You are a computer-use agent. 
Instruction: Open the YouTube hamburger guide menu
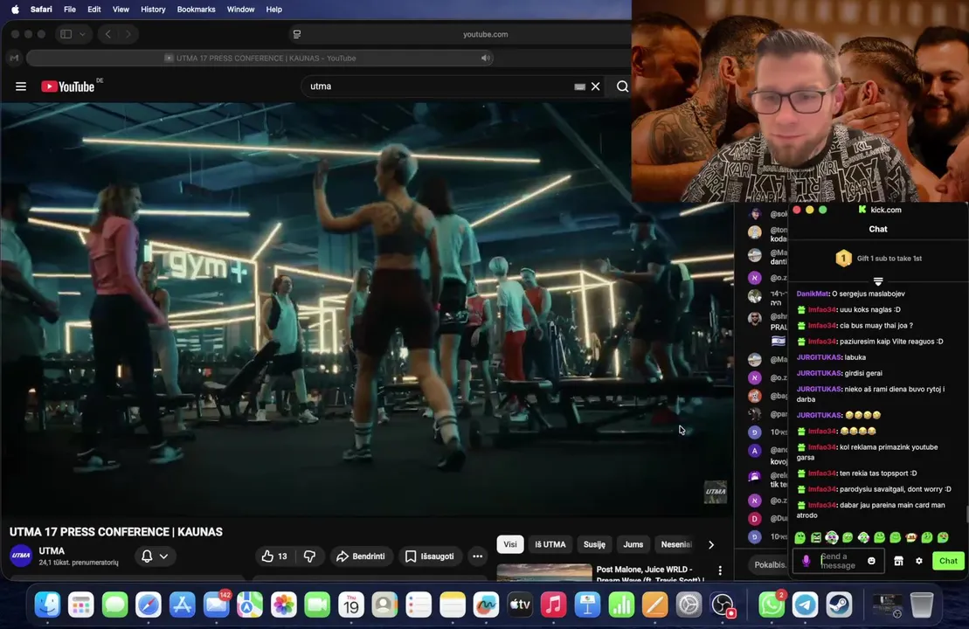click(x=20, y=86)
